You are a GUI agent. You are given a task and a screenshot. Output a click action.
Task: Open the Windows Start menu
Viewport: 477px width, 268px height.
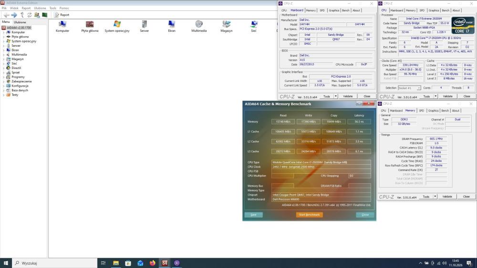pyautogui.click(x=6, y=263)
